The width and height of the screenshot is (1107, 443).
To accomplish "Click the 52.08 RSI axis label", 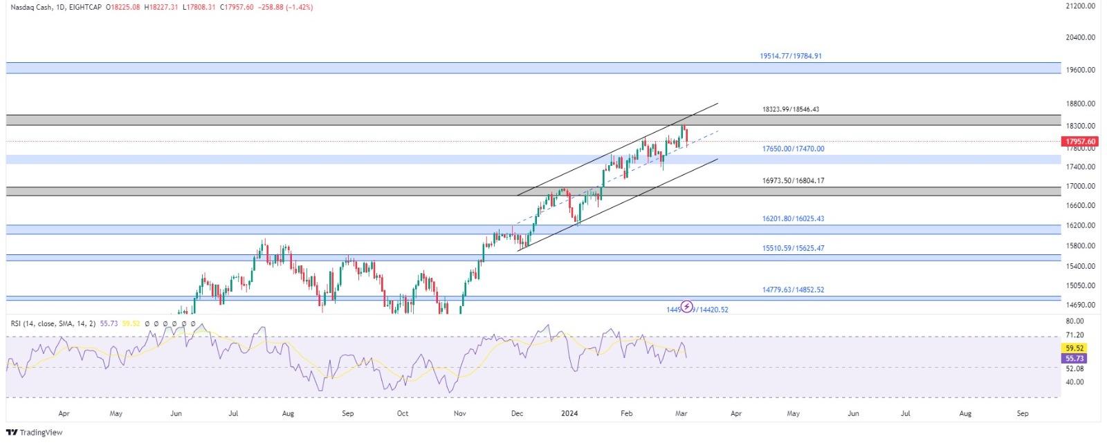I will coord(1074,369).
